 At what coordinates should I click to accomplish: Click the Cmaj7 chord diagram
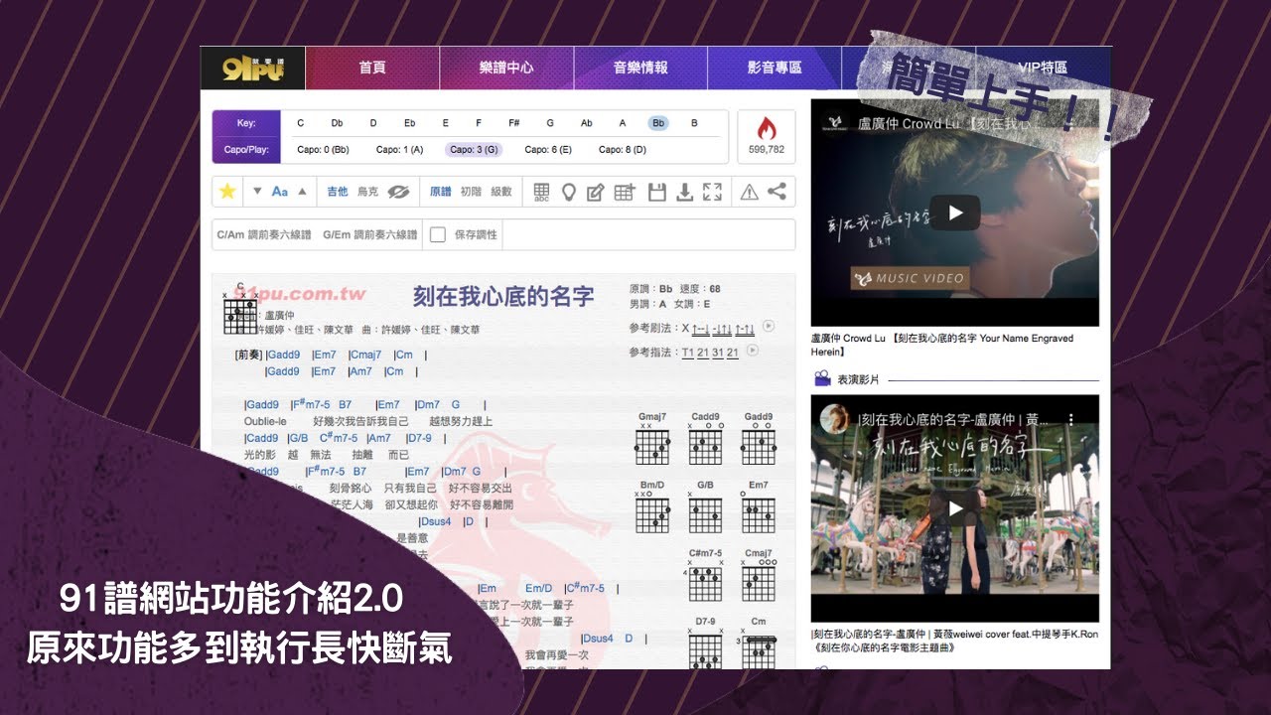759,575
